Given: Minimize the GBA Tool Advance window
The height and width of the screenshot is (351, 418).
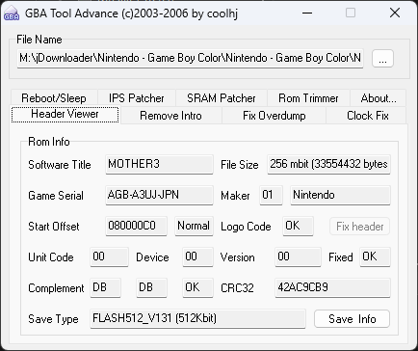Looking at the screenshot, I should 307,13.
